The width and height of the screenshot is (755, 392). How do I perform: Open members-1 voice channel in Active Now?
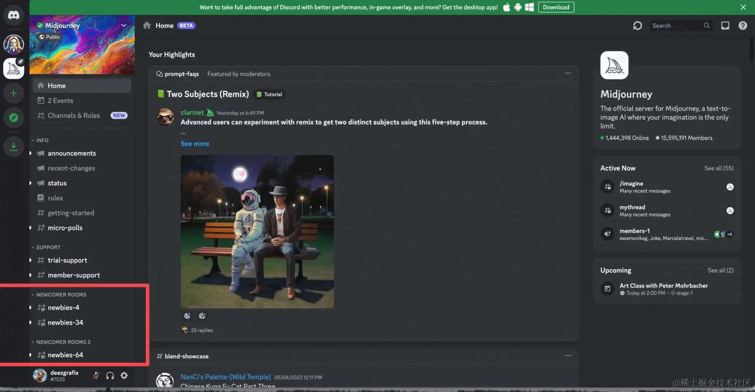(667, 234)
